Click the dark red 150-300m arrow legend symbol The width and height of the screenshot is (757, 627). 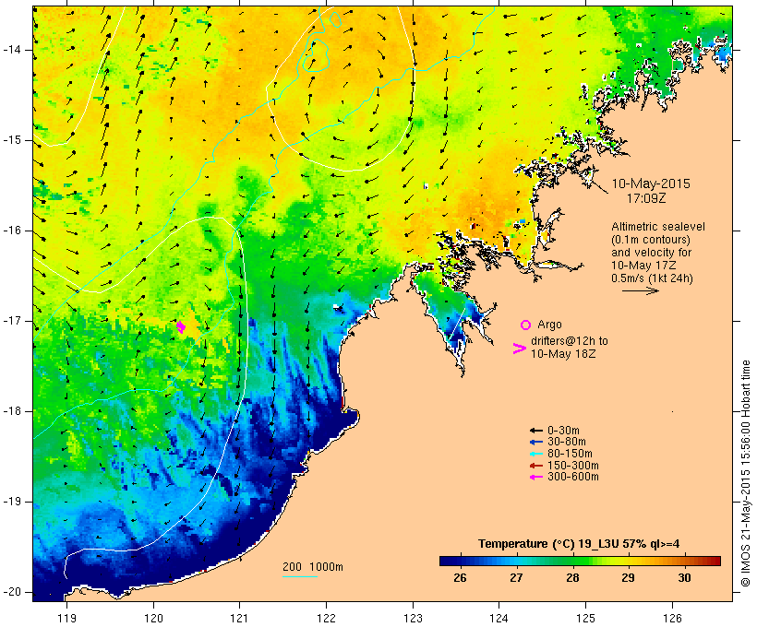(x=535, y=466)
